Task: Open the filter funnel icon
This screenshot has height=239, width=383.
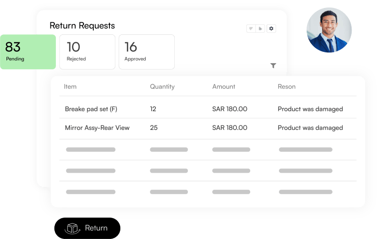Action: pyautogui.click(x=273, y=66)
